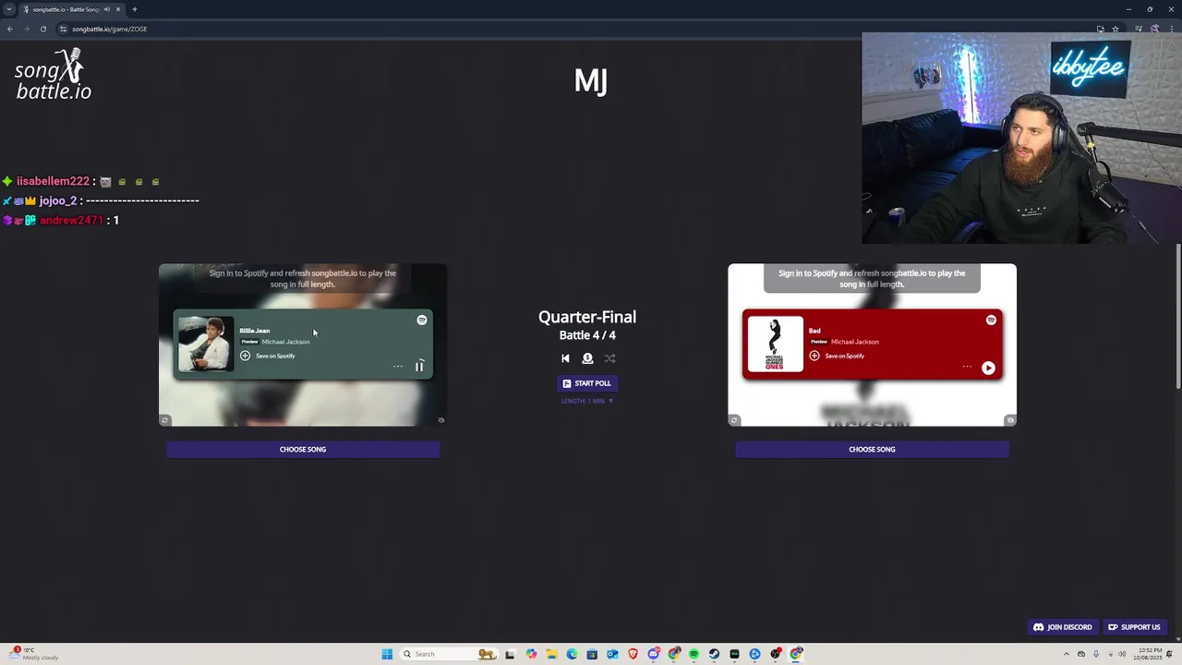Open the Bad song title link

coord(814,331)
